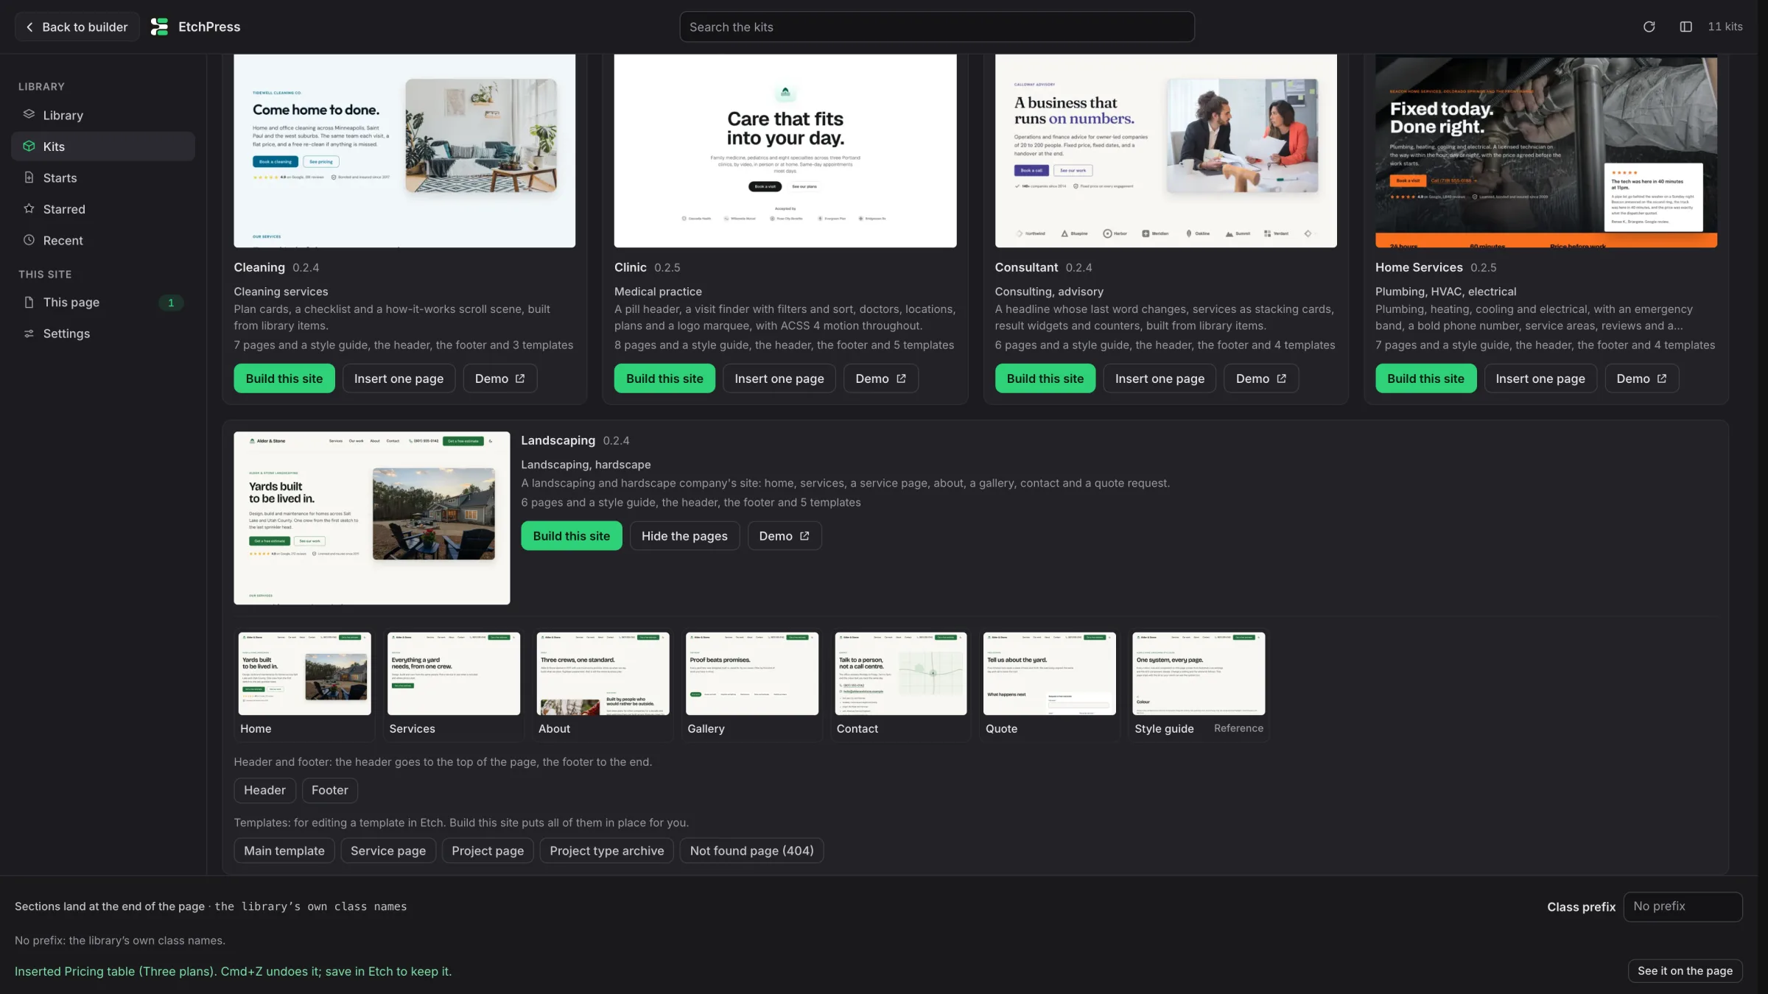The height and width of the screenshot is (994, 1768).
Task: Click the '11 kits' count text
Action: click(x=1725, y=27)
